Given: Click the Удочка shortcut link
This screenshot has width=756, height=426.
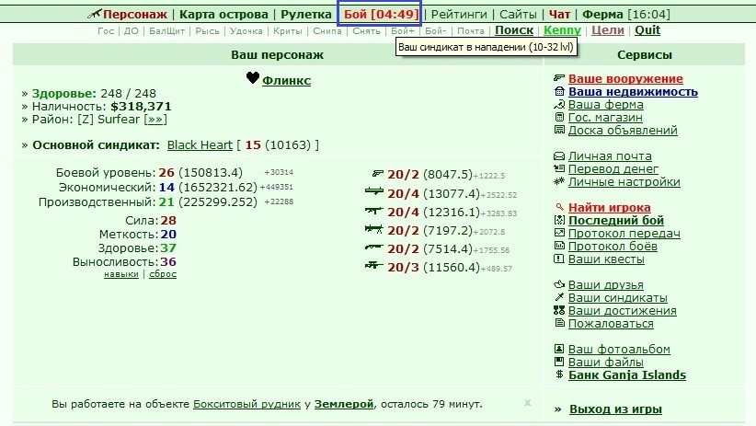Looking at the screenshot, I should [x=246, y=31].
